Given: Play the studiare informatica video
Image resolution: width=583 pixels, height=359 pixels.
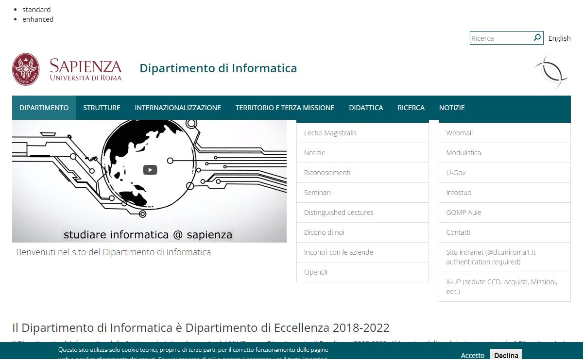Looking at the screenshot, I should coord(150,170).
